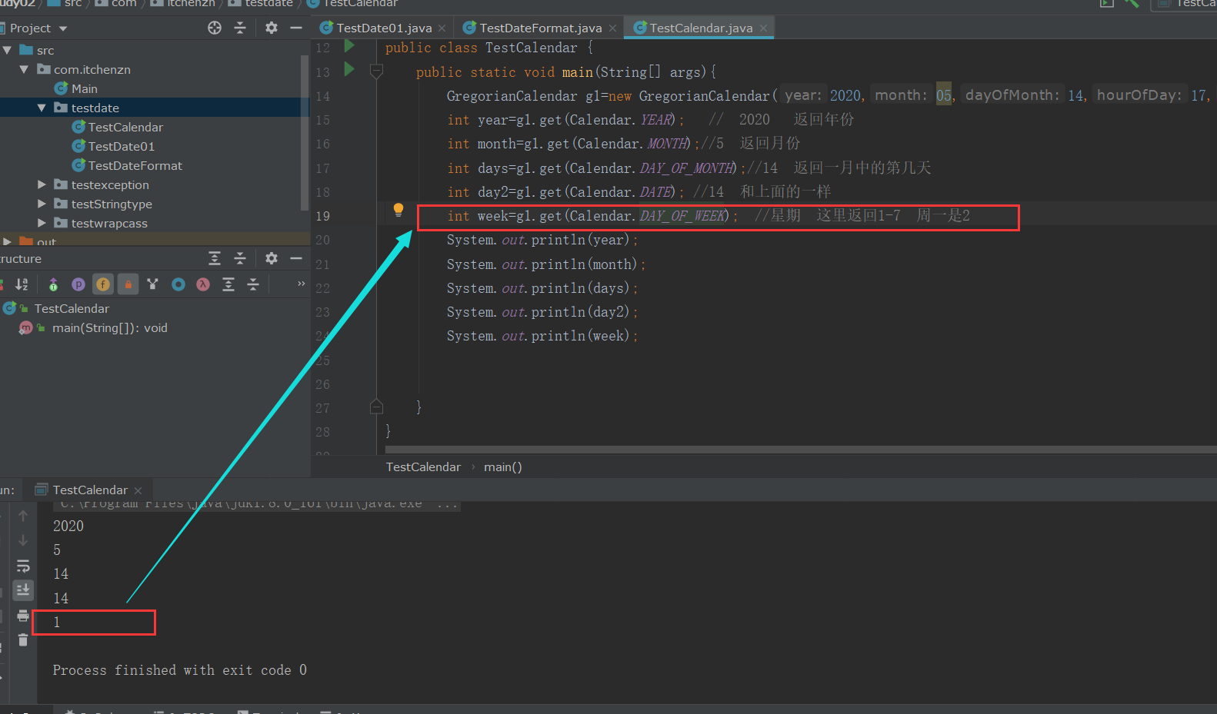Click collapse all in Structure toolbar row
Screen dimensions: 1217x714
(253, 284)
